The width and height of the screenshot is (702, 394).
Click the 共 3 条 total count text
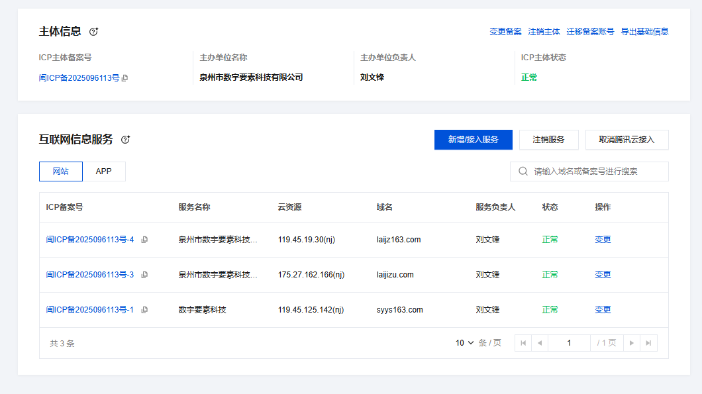[62, 344]
